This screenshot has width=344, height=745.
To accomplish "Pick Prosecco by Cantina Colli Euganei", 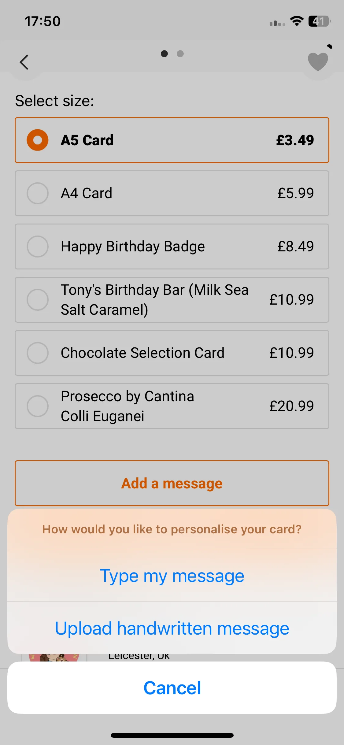I will pos(172,406).
